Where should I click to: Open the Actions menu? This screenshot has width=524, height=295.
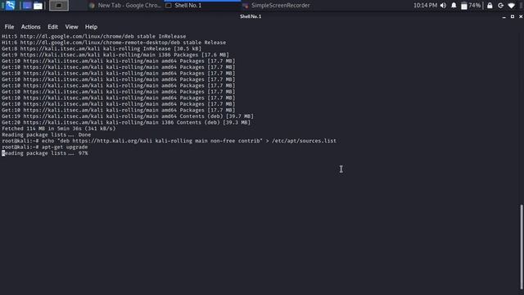pyautogui.click(x=31, y=27)
